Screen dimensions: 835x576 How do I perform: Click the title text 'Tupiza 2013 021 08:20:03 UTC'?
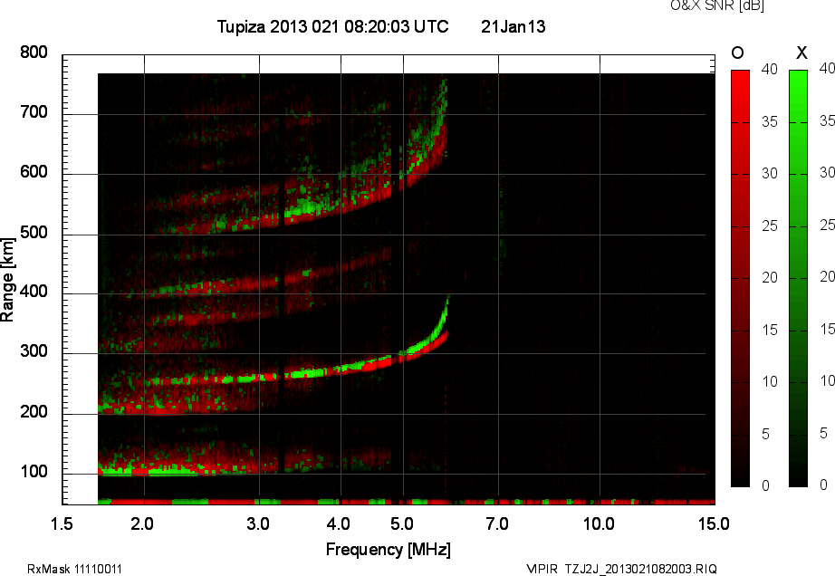tap(333, 26)
